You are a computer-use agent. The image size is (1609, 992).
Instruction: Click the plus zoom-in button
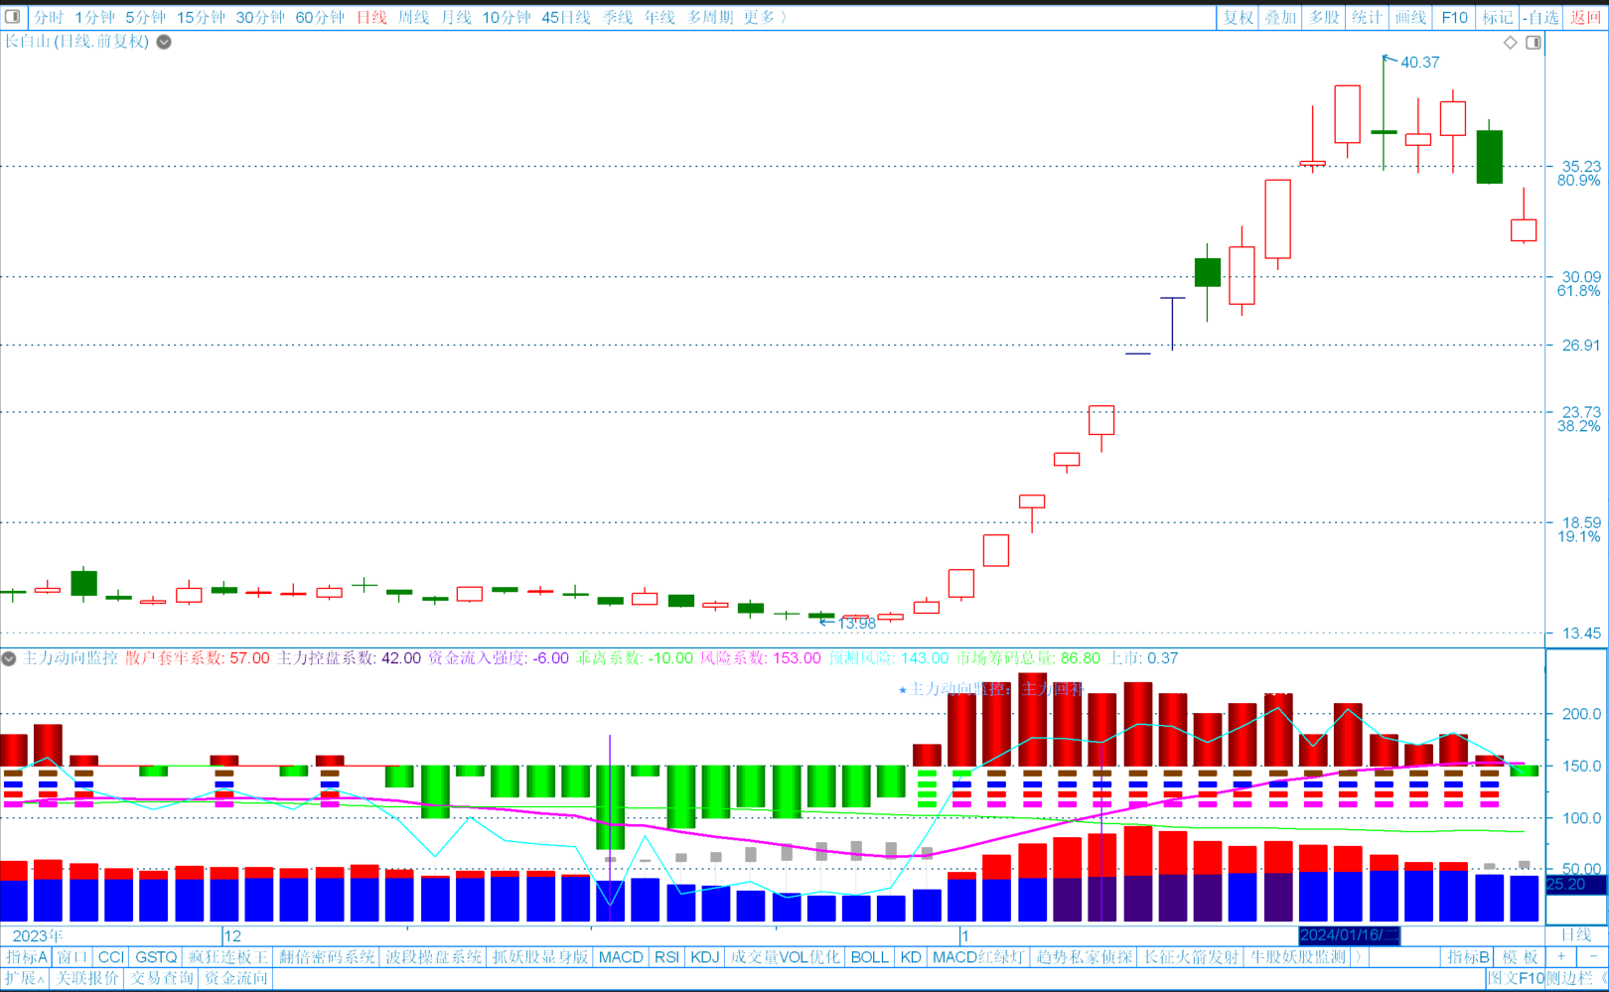point(1561,957)
